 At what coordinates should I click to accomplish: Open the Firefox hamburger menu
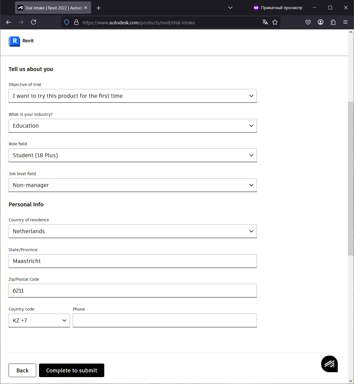click(345, 22)
